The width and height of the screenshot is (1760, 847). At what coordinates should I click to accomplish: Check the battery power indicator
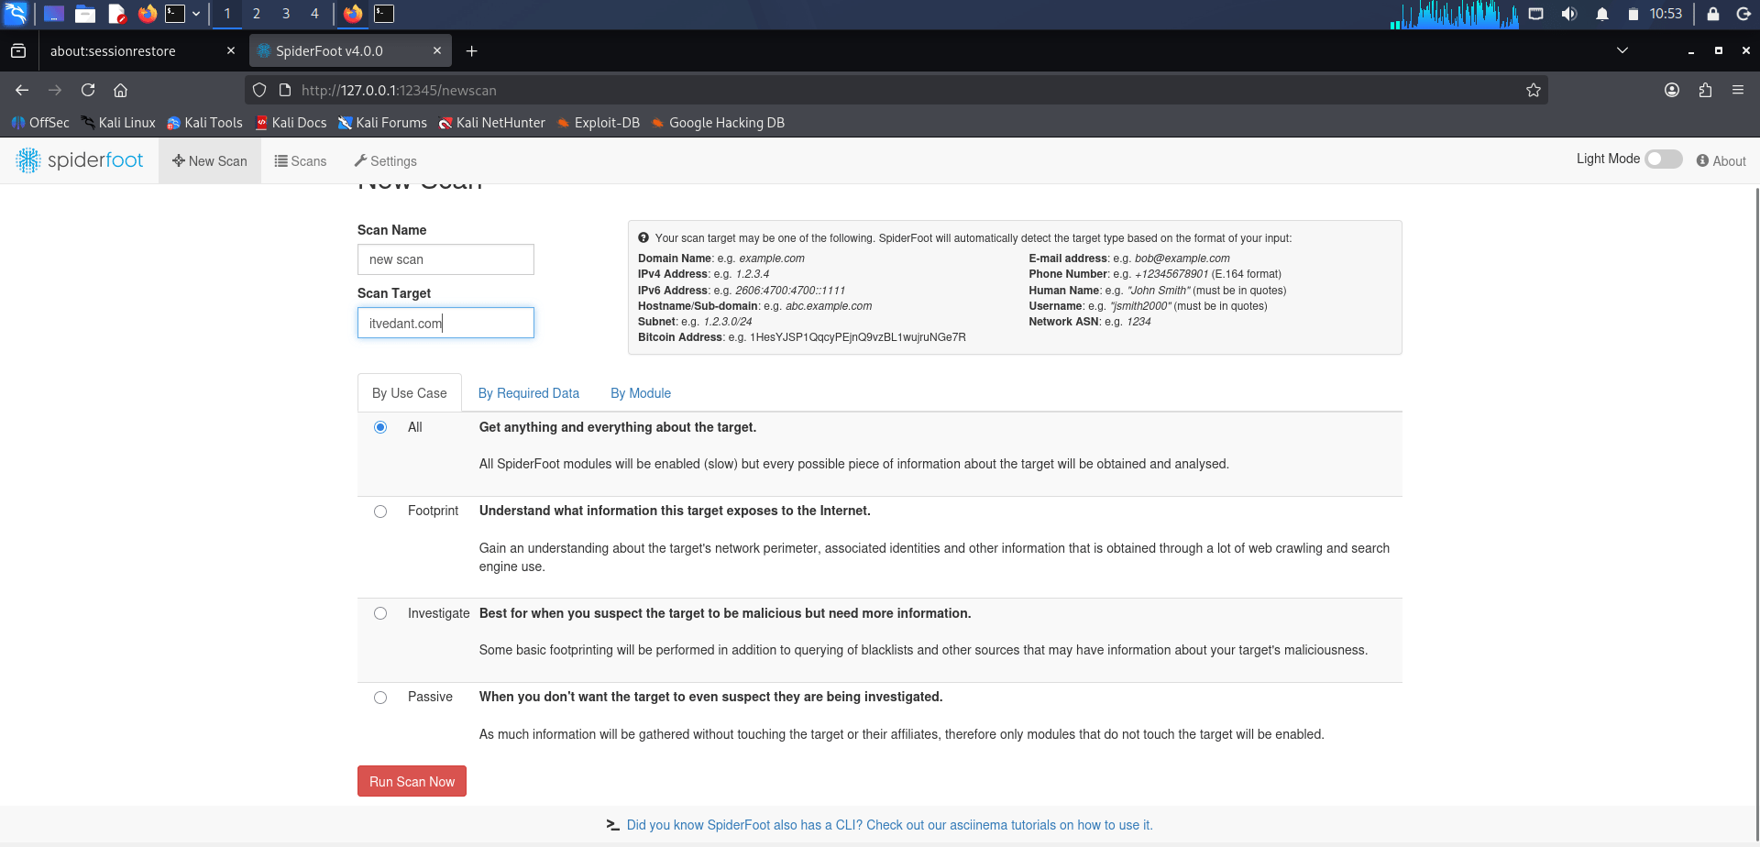1633,14
